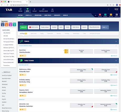Bet on Rakhmanov, Viktor at 2.65
The width and height of the screenshot is (121, 112).
tap(82, 70)
